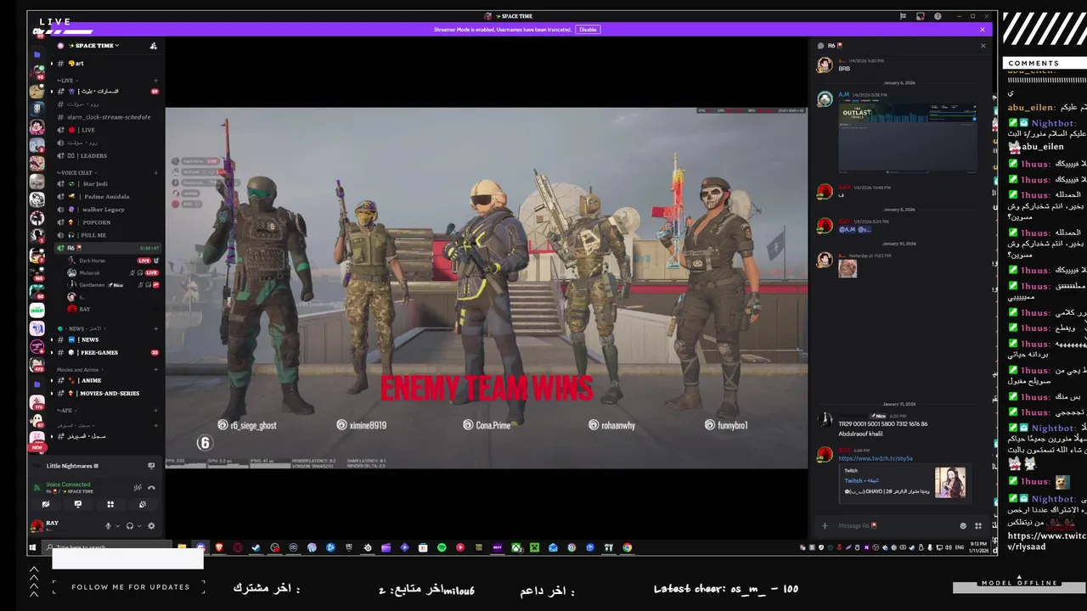This screenshot has width=1087, height=611.
Task: Turn on camera button
Action: 46,504
